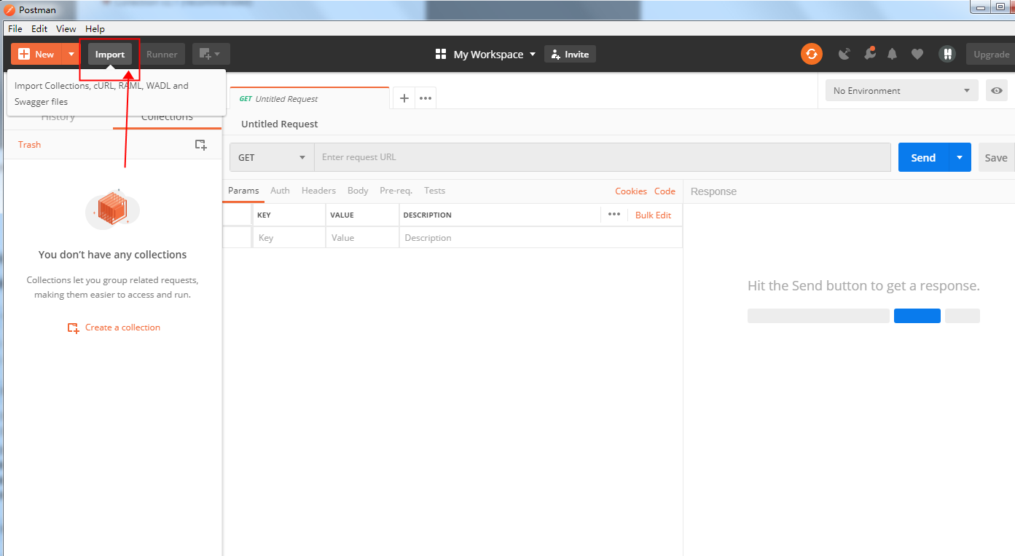Expand the Send button dropdown arrow
Screen dimensions: 1015x556
coord(960,157)
